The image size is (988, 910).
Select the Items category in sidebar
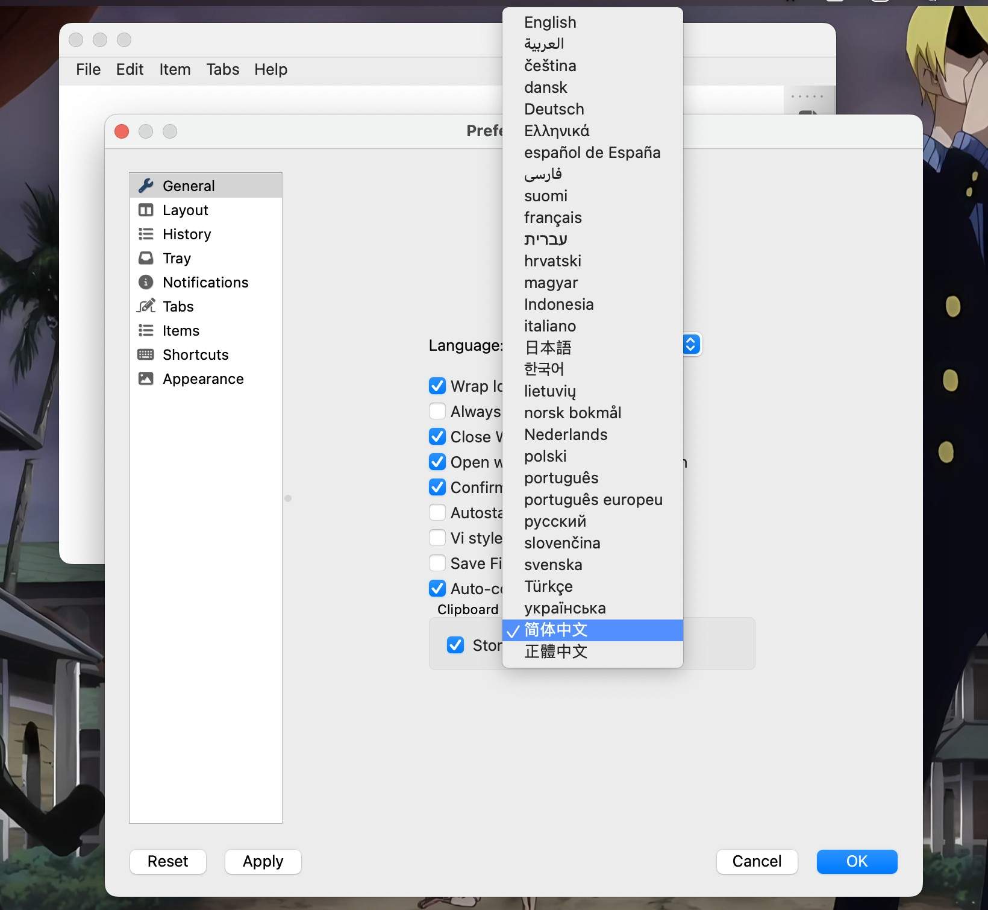coord(181,330)
